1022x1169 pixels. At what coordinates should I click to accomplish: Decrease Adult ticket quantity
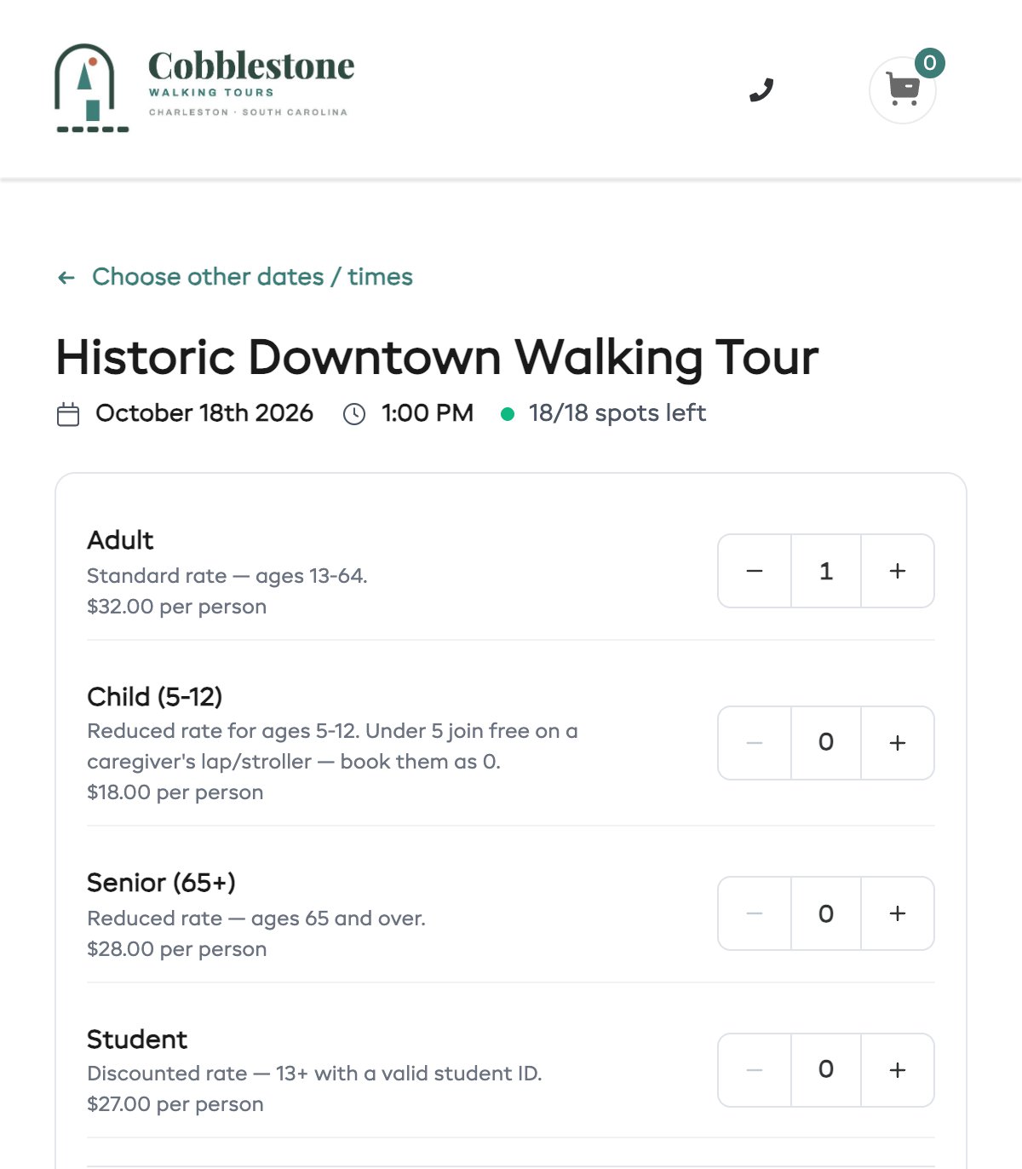point(755,571)
